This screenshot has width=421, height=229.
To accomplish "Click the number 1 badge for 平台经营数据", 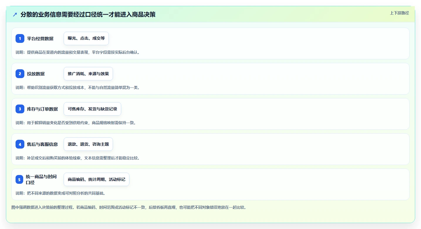I will coord(20,38).
